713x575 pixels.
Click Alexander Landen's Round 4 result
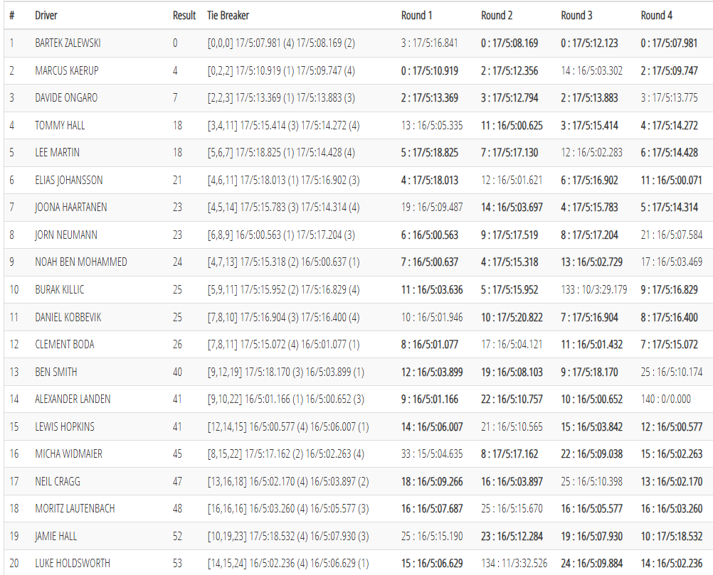click(x=665, y=399)
